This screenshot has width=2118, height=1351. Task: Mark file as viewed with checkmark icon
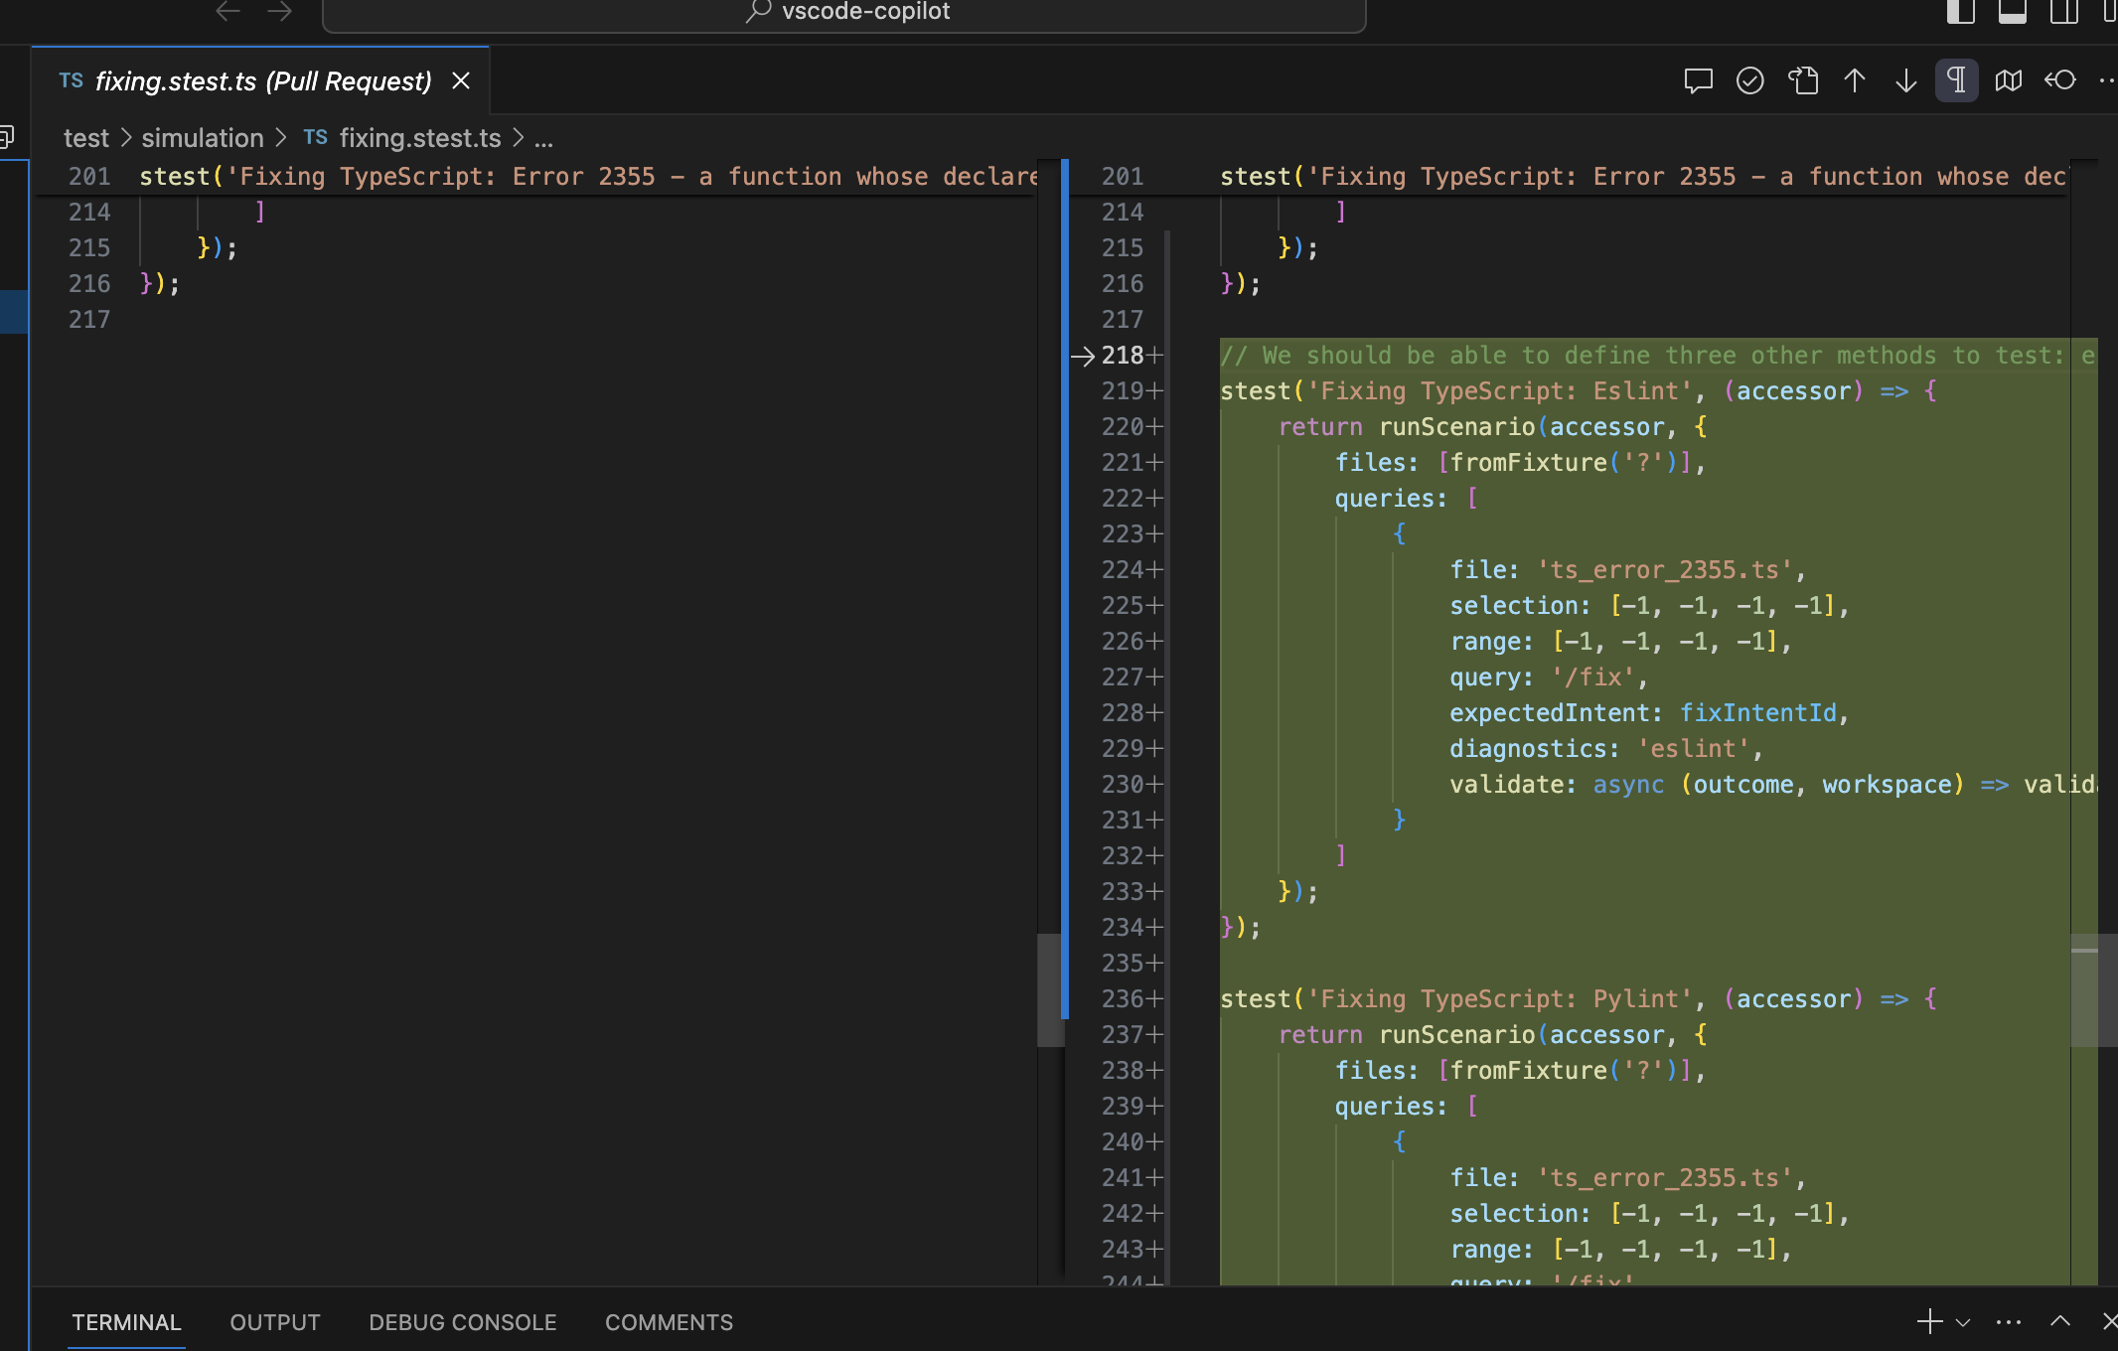(1749, 80)
